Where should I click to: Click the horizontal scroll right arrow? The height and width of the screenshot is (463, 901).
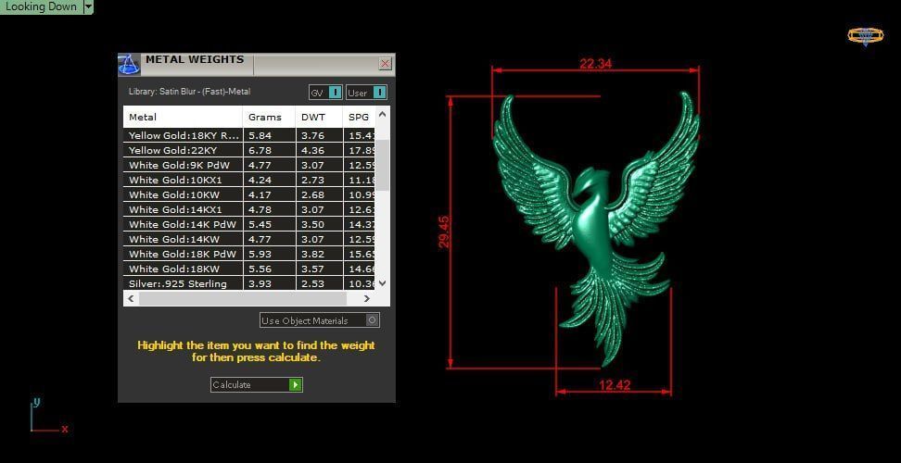366,298
